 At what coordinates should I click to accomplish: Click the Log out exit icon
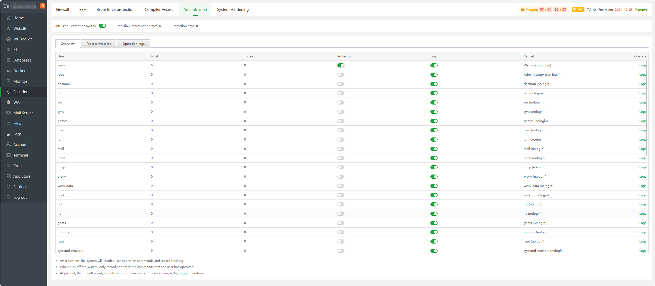8,197
